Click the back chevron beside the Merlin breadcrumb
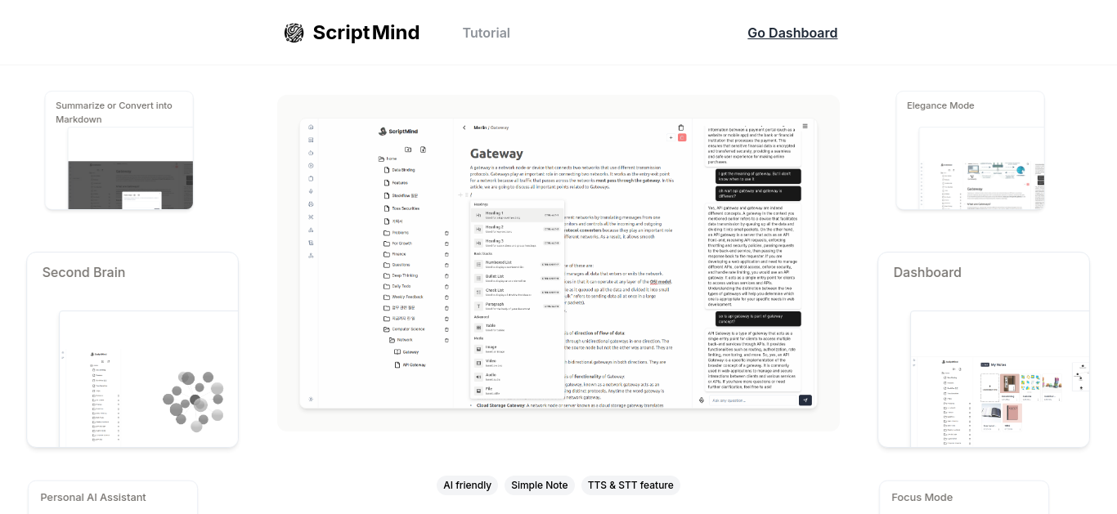 pos(464,127)
